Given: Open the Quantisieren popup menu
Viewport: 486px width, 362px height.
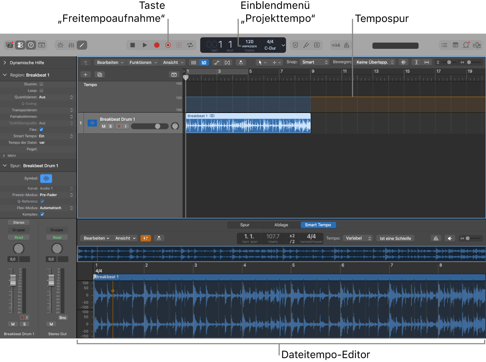Looking at the screenshot, I should pyautogui.click(x=56, y=97).
